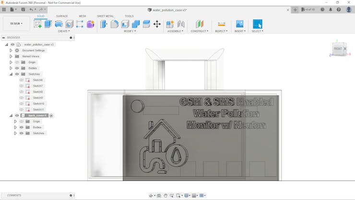Show Sketch8 using its eye icon
Screen dimensions: 355x200
22,92
